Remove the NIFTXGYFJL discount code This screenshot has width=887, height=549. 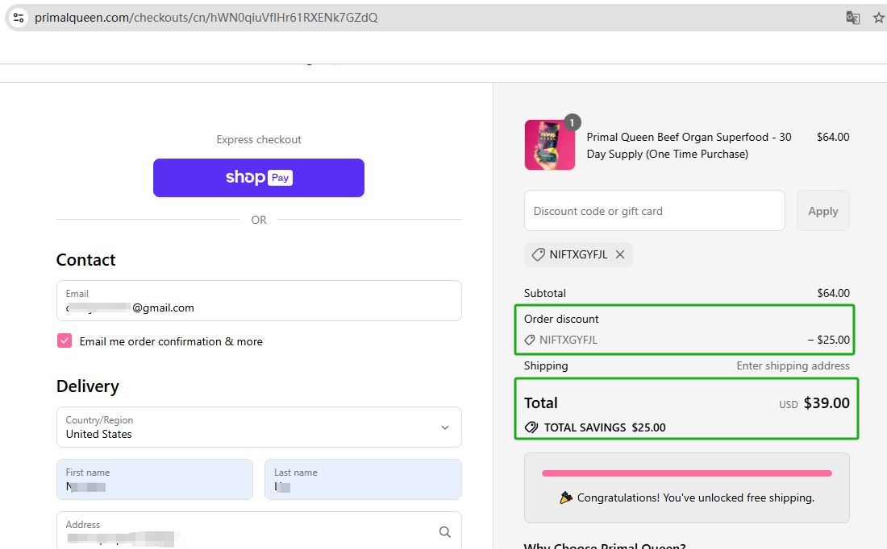click(620, 254)
